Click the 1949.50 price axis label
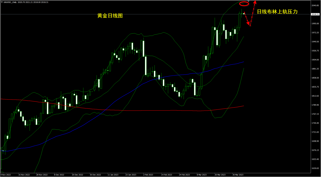 pos(315,42)
